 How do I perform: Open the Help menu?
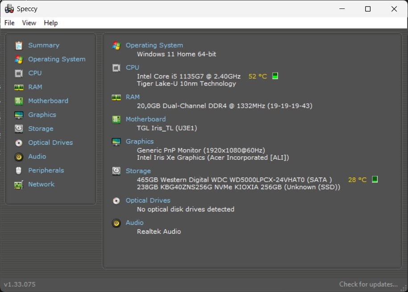pos(51,23)
